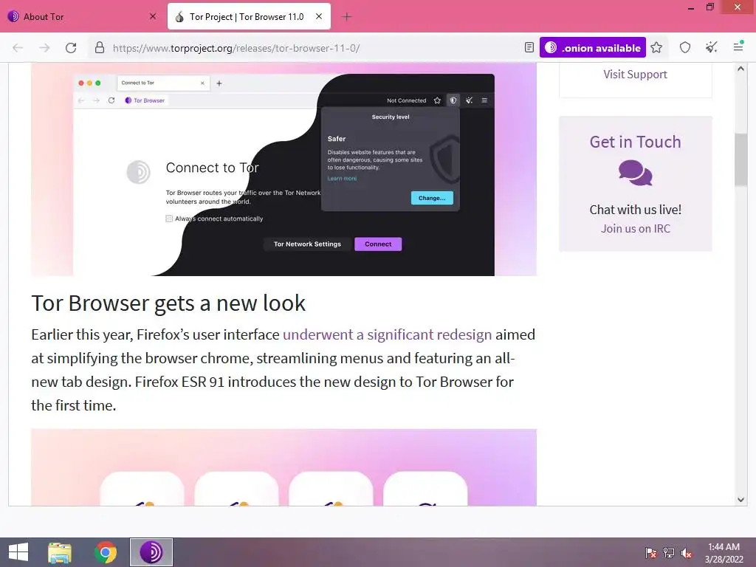Open the Visit Support link
756x567 pixels.
(x=635, y=75)
